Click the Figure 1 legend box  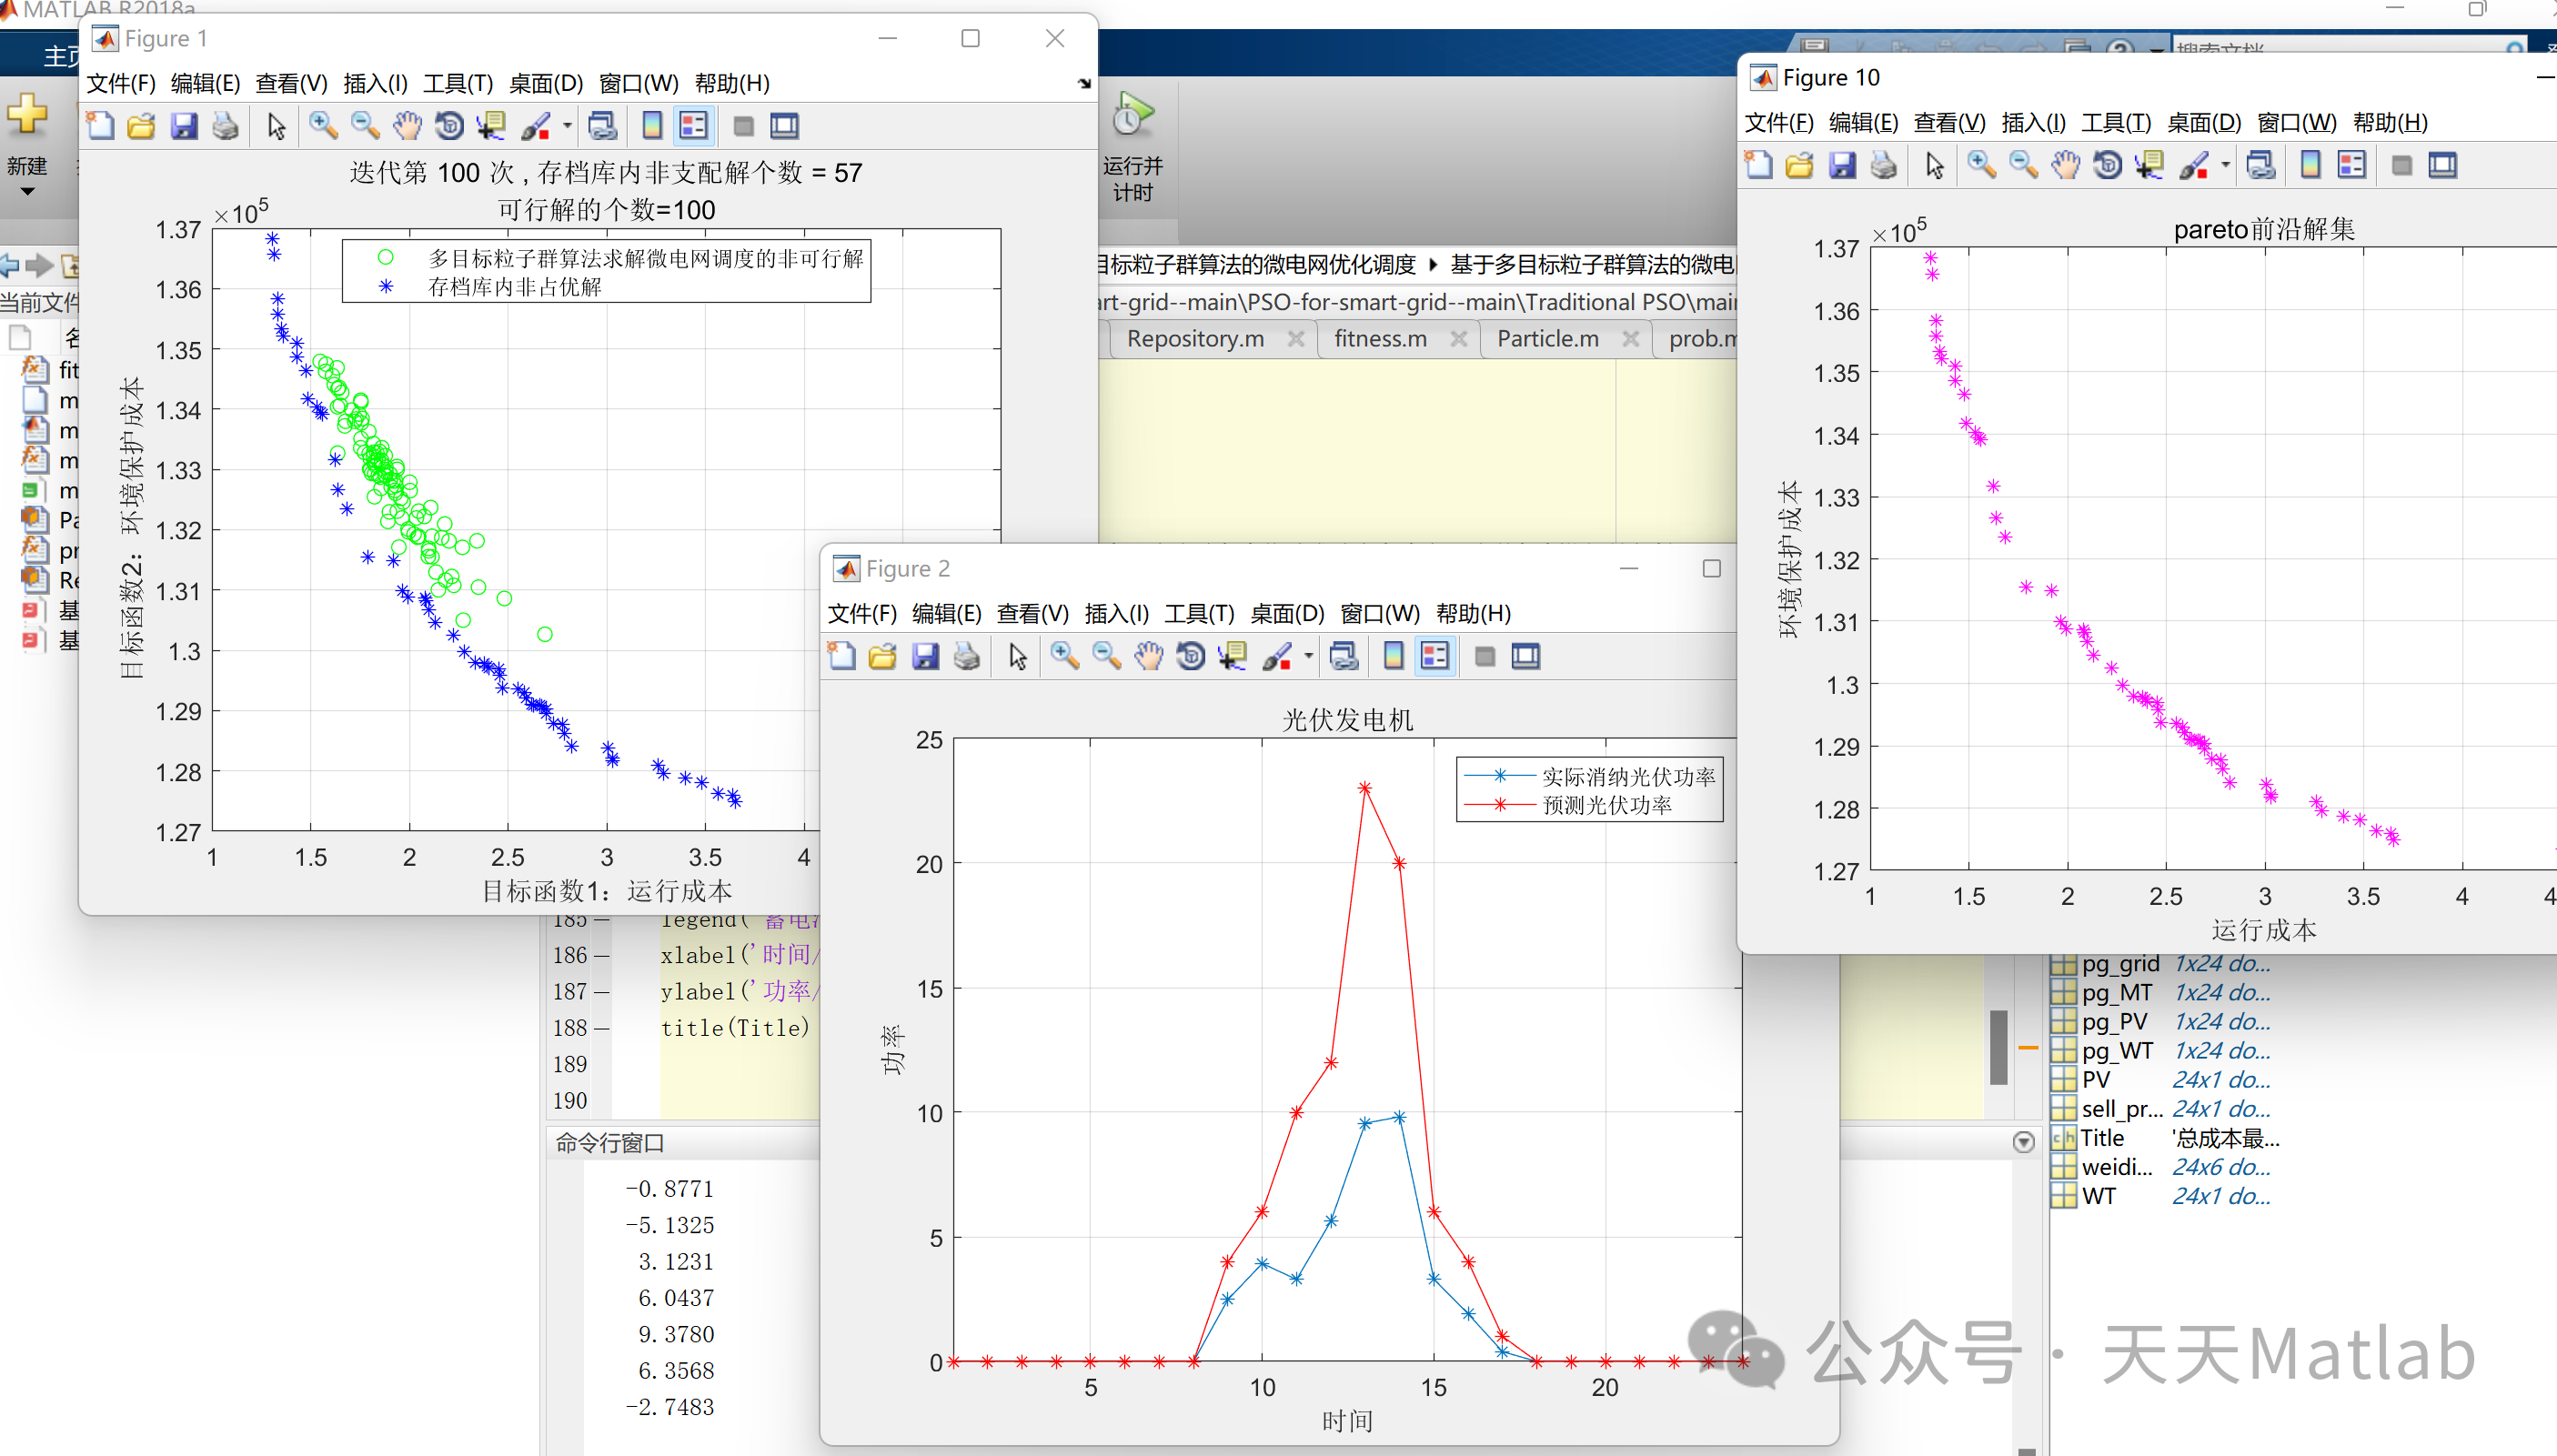(x=606, y=271)
